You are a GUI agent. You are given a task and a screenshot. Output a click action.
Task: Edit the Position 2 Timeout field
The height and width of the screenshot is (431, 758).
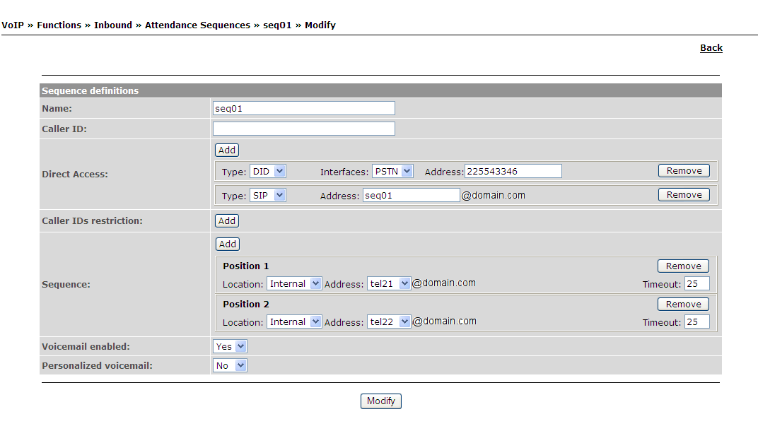coord(697,321)
